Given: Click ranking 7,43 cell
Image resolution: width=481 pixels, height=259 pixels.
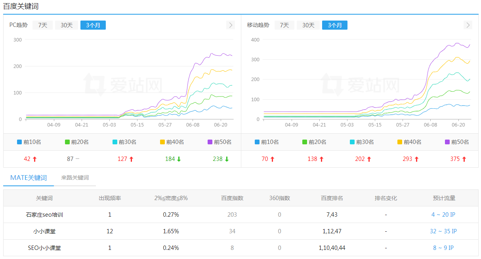Looking at the screenshot, I should (332, 215).
